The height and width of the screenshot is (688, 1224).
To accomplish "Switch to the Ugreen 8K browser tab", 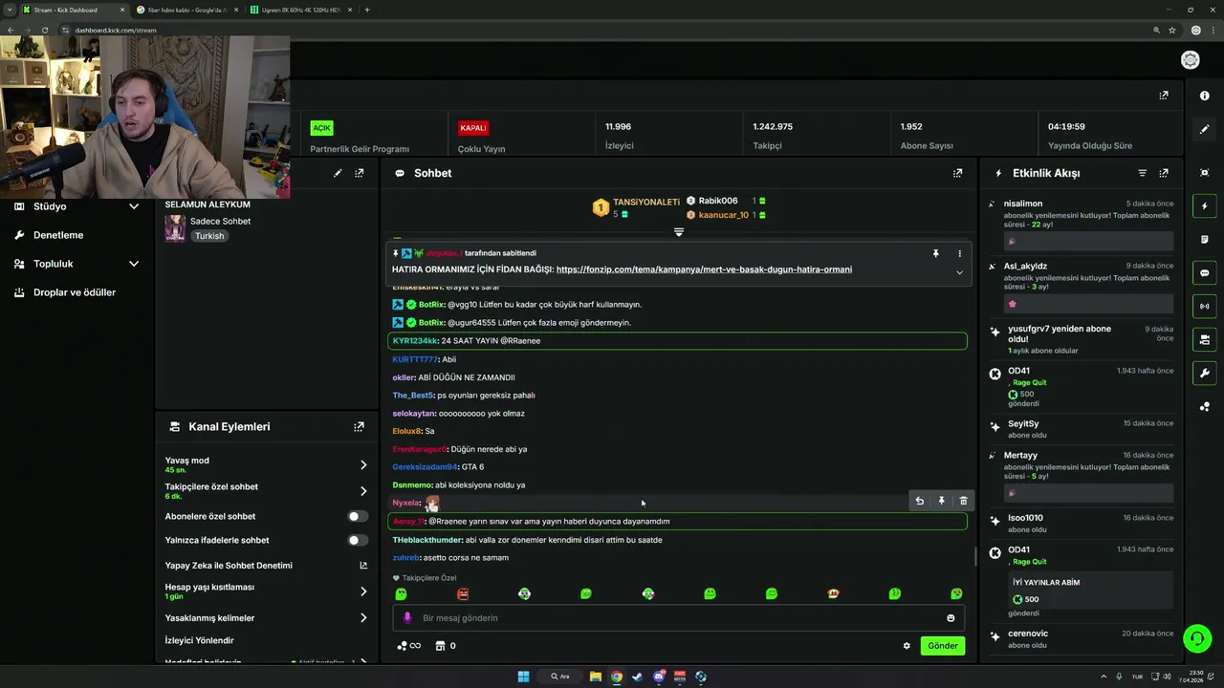I will tap(300, 10).
